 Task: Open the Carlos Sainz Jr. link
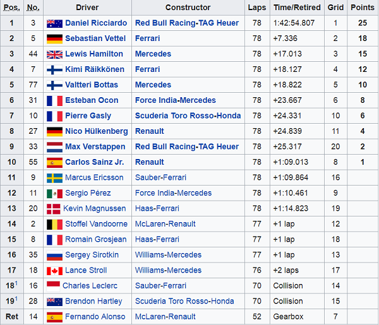point(95,162)
